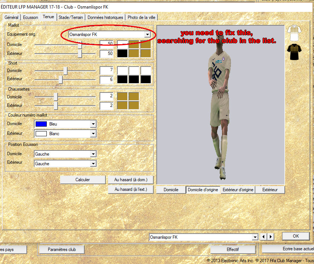Image resolution: width=314 pixels, height=264 pixels.
Task: Select the Tenue tab
Action: [48, 17]
